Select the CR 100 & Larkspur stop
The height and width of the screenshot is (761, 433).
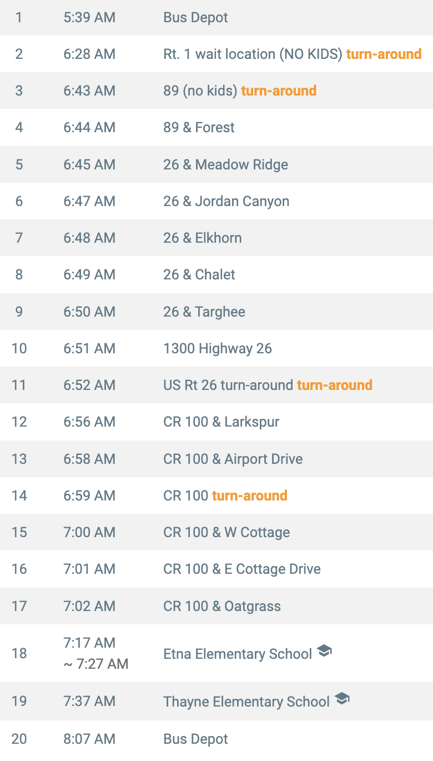(x=221, y=422)
